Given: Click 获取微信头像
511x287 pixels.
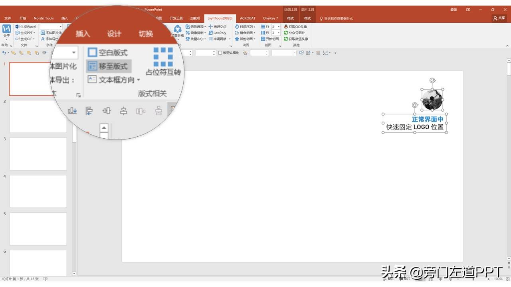Looking at the screenshot, I should pos(296,39).
